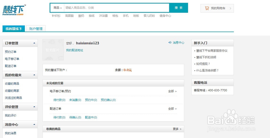This screenshot has height=138, width=270.
Task: Click the 0.0元 balance amount
Action: pos(128,70)
